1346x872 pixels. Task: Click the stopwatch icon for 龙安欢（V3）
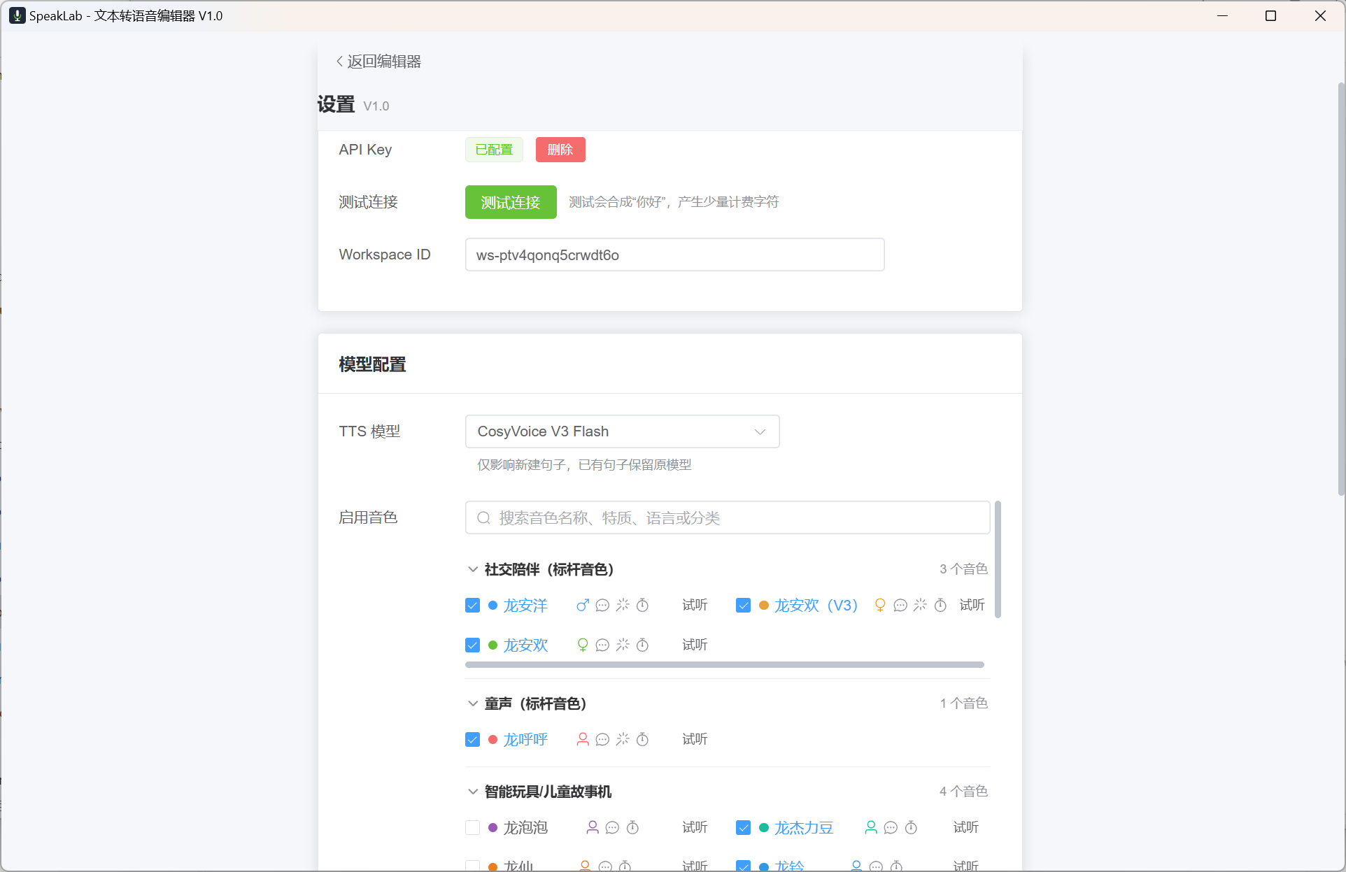tap(941, 606)
